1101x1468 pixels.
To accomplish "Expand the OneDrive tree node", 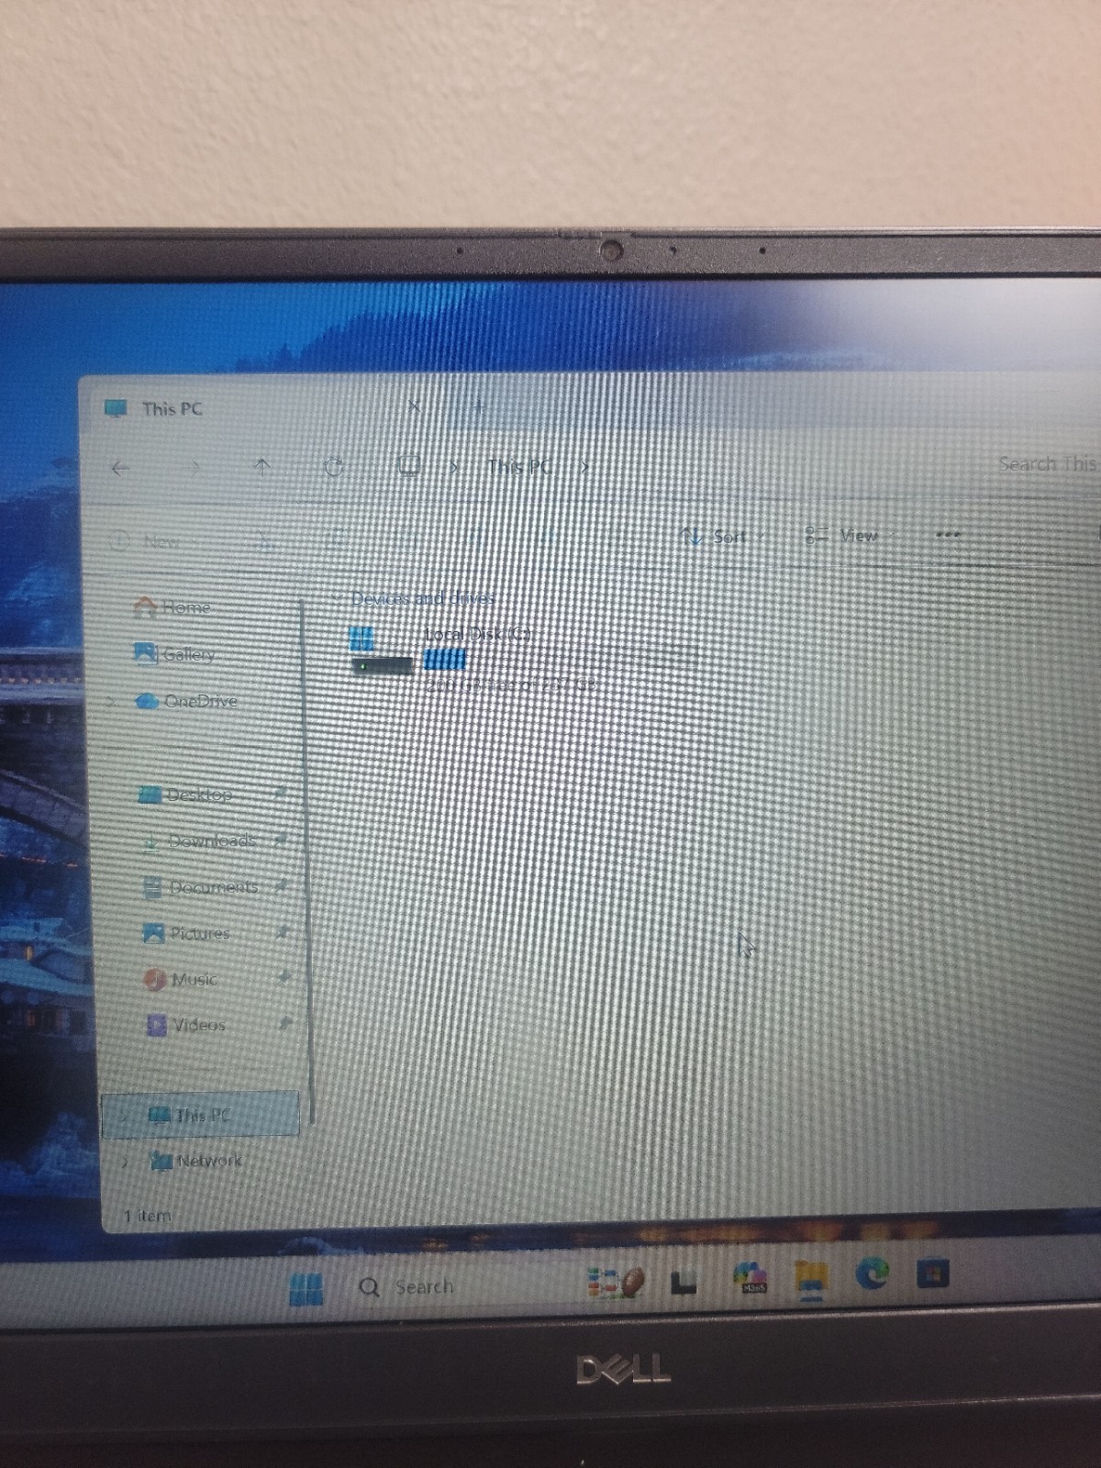I will [x=113, y=702].
